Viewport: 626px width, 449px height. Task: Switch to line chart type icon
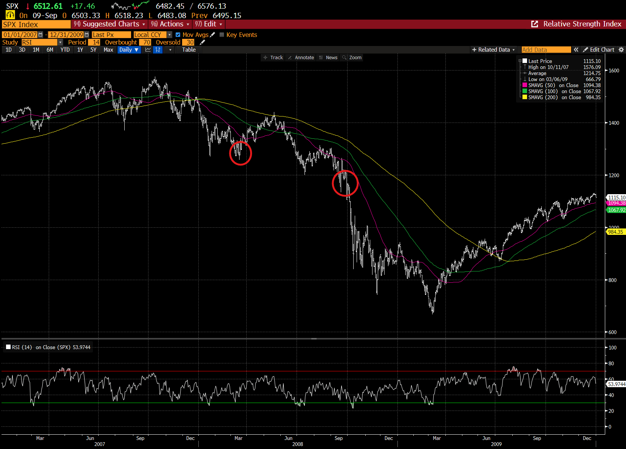click(x=148, y=50)
